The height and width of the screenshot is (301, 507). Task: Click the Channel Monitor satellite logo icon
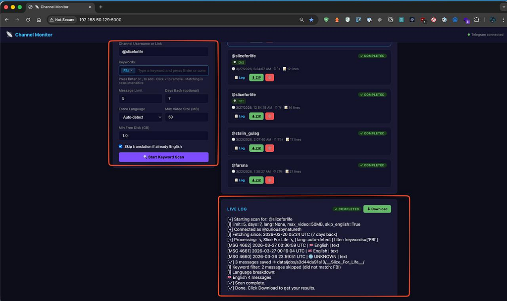coord(9,35)
